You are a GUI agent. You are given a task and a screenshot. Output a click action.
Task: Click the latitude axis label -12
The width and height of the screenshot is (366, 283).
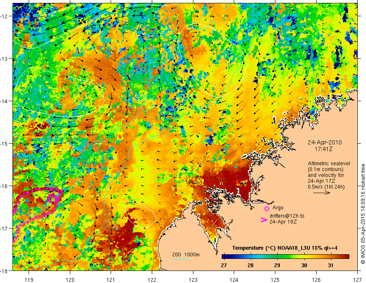[x=5, y=16]
